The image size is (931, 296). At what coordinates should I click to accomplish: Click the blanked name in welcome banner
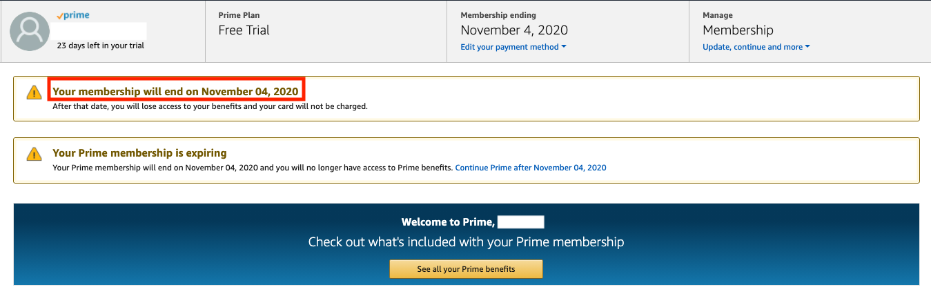(x=520, y=222)
